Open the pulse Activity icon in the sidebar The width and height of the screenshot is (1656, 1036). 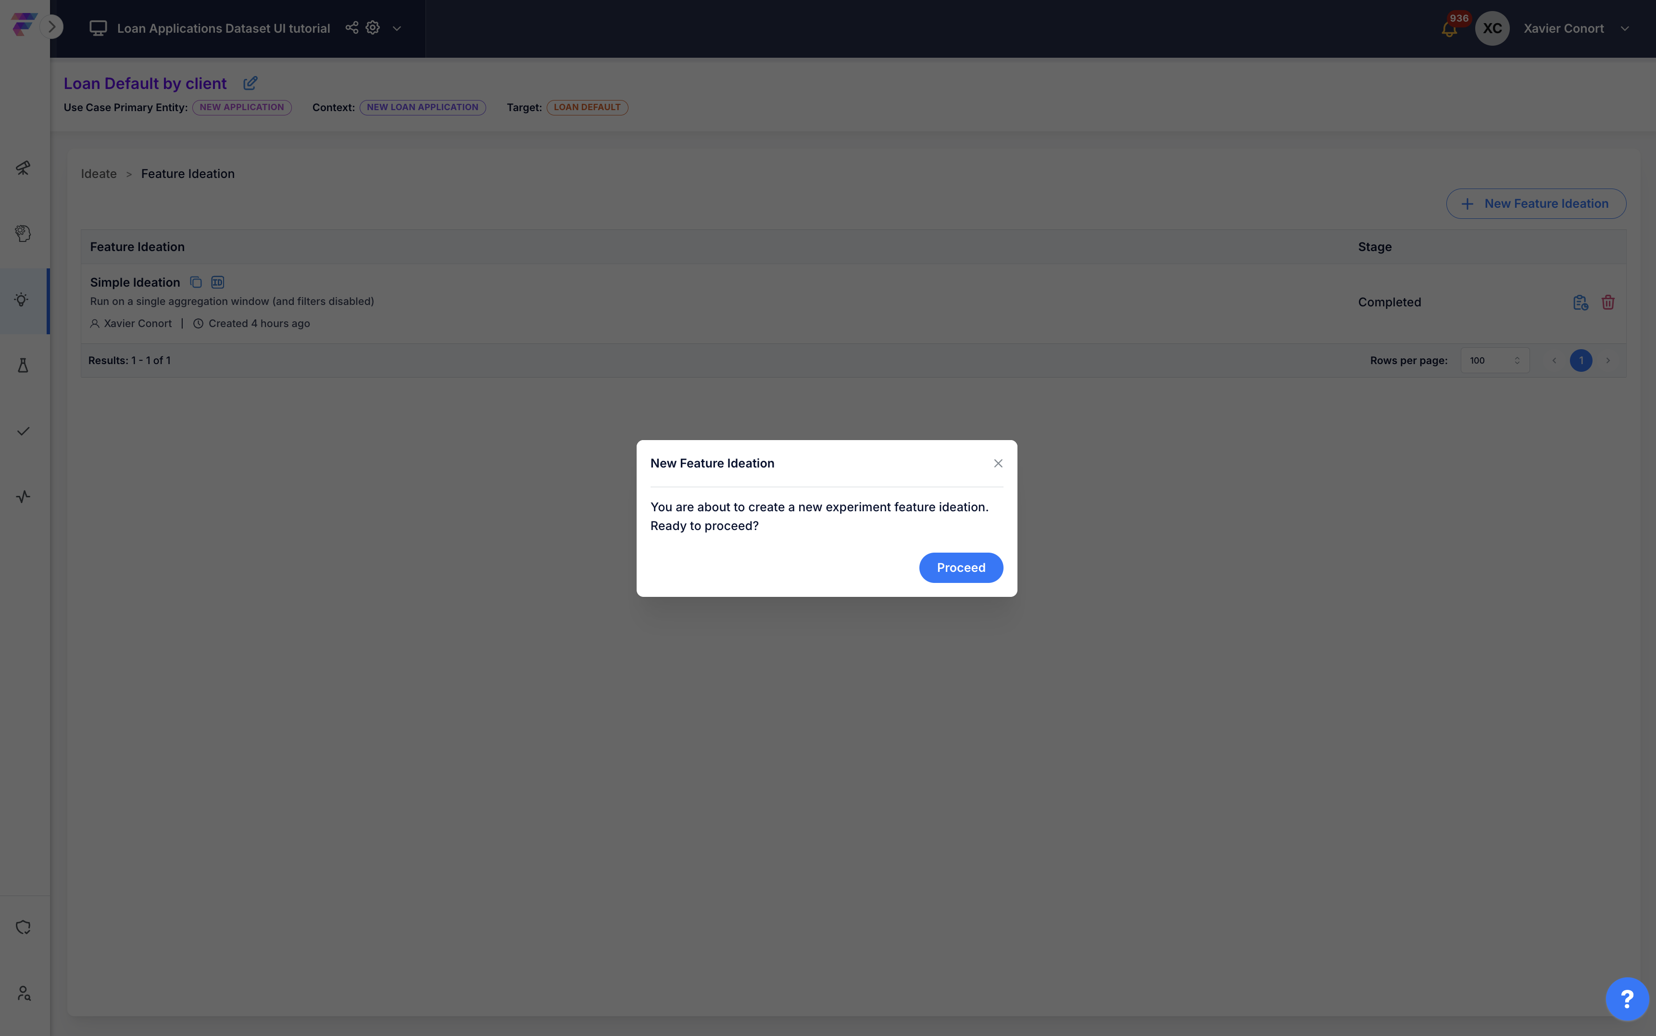click(23, 497)
